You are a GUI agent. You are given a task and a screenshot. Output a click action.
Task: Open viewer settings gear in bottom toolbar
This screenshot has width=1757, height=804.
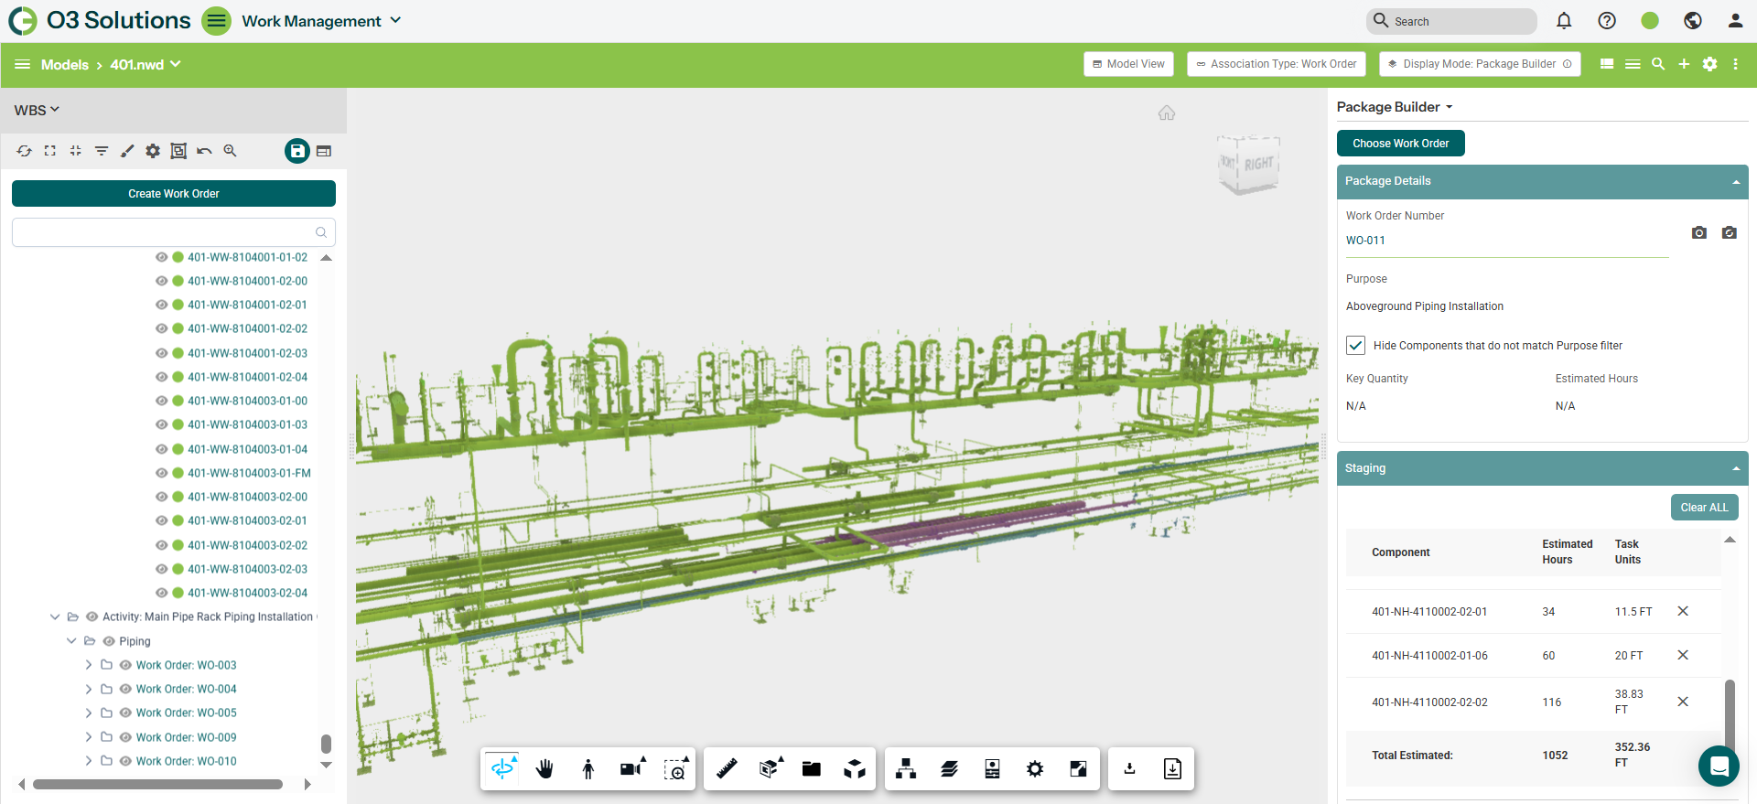[x=1035, y=769]
